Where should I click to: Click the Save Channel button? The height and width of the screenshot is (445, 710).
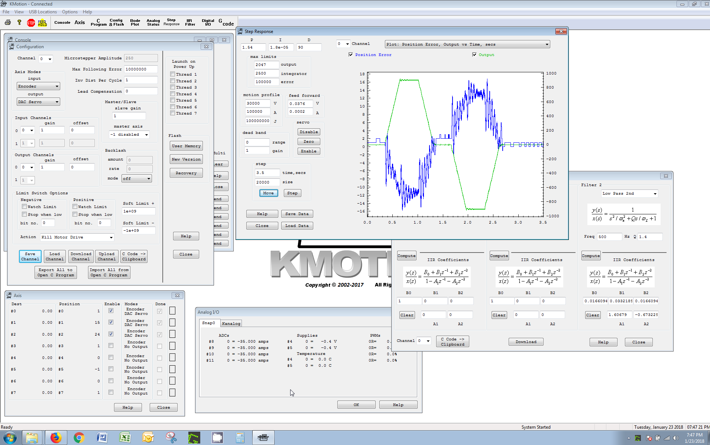[x=30, y=257]
